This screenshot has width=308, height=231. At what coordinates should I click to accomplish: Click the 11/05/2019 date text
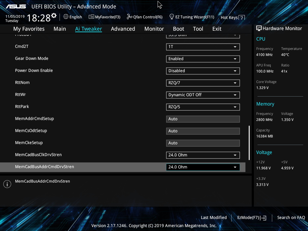(15, 17)
